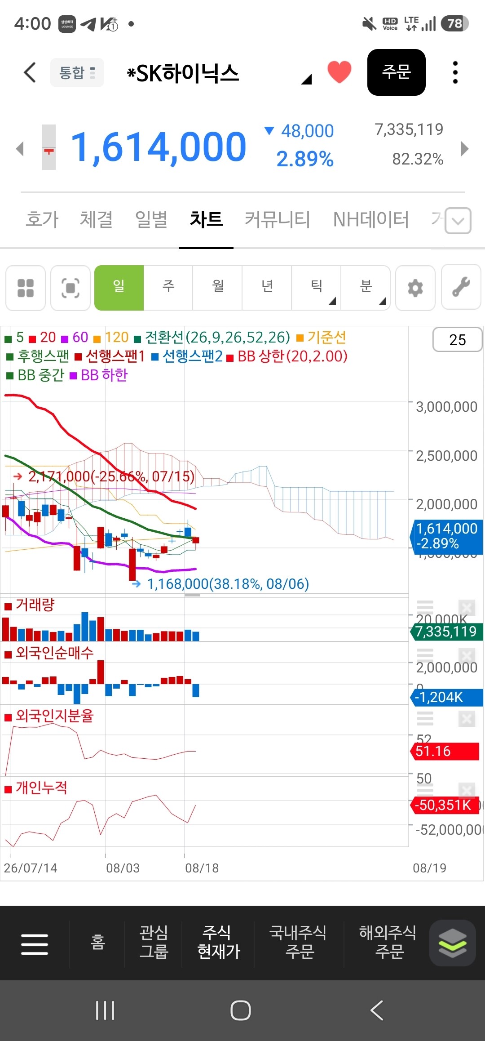The width and height of the screenshot is (485, 1041).
Task: Tap the battery indicator showing 78
Action: (455, 23)
